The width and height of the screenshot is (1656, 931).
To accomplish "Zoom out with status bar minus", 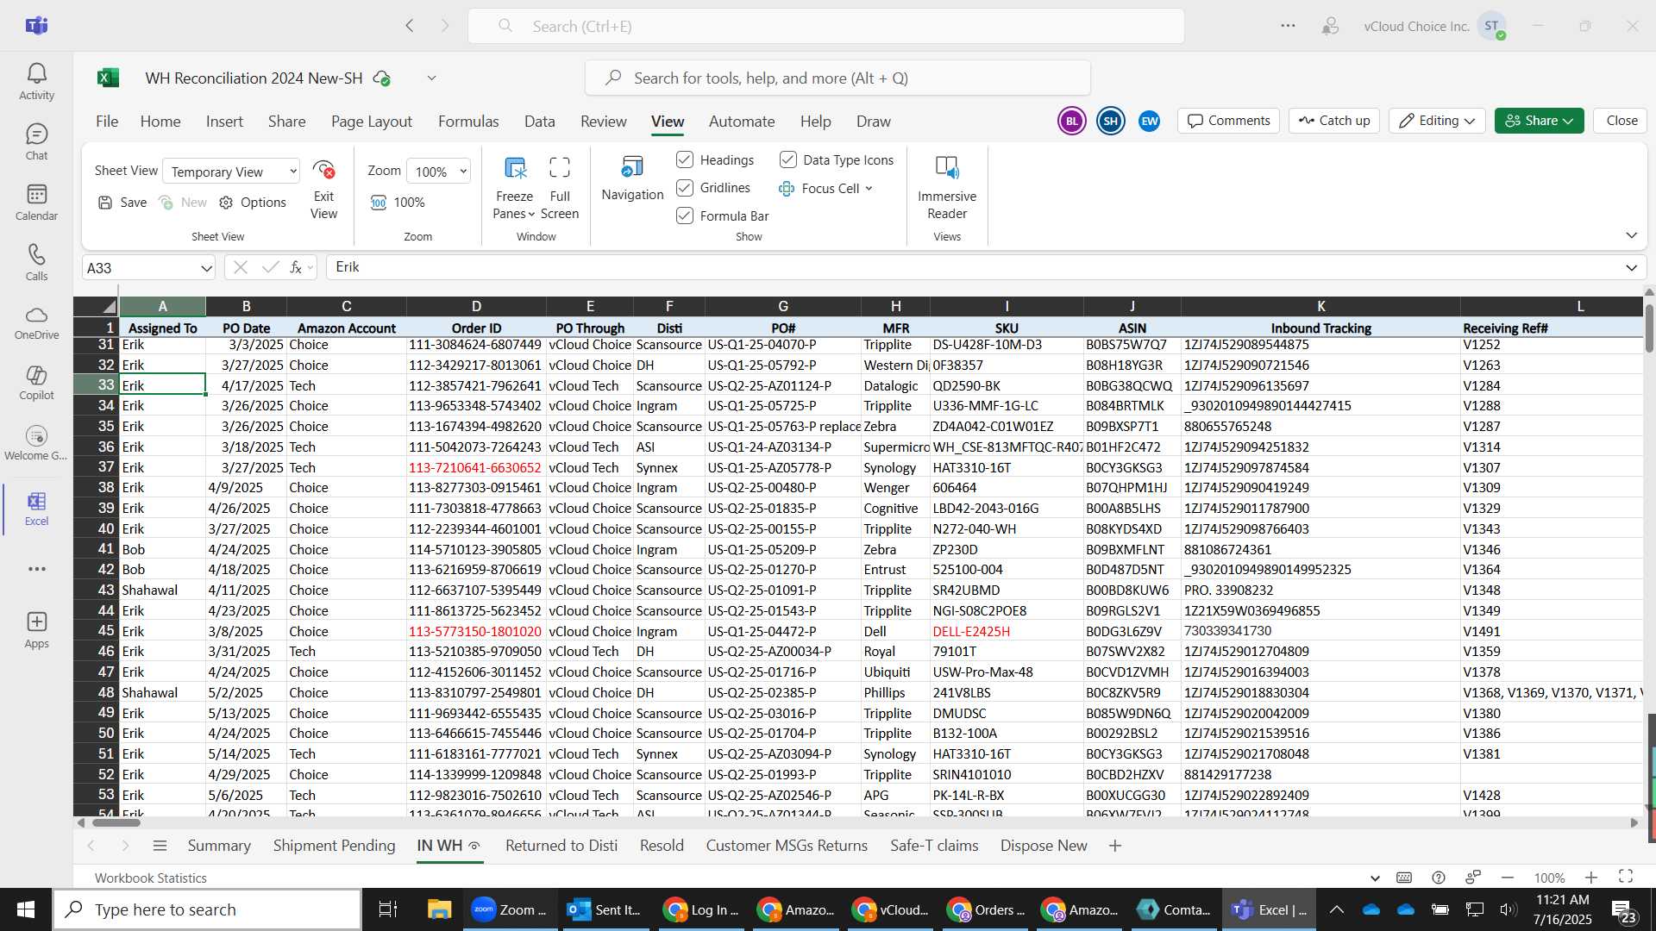I will click(1508, 878).
